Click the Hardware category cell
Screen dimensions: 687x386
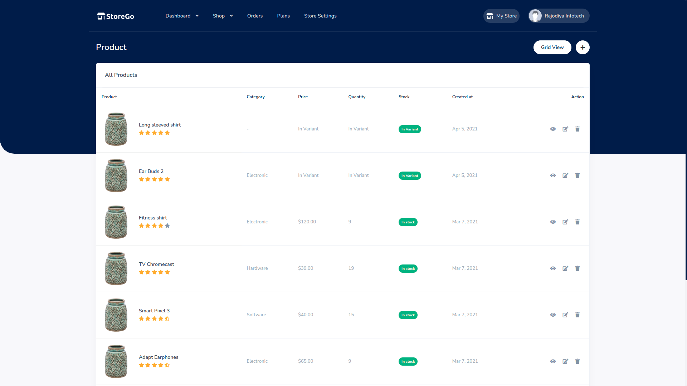tap(257, 268)
